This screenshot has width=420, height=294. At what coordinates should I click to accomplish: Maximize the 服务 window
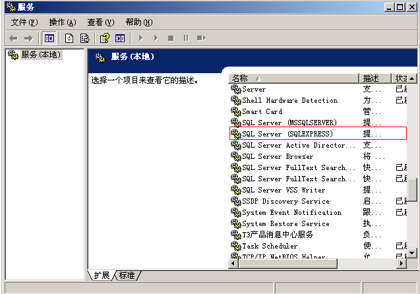(400, 7)
